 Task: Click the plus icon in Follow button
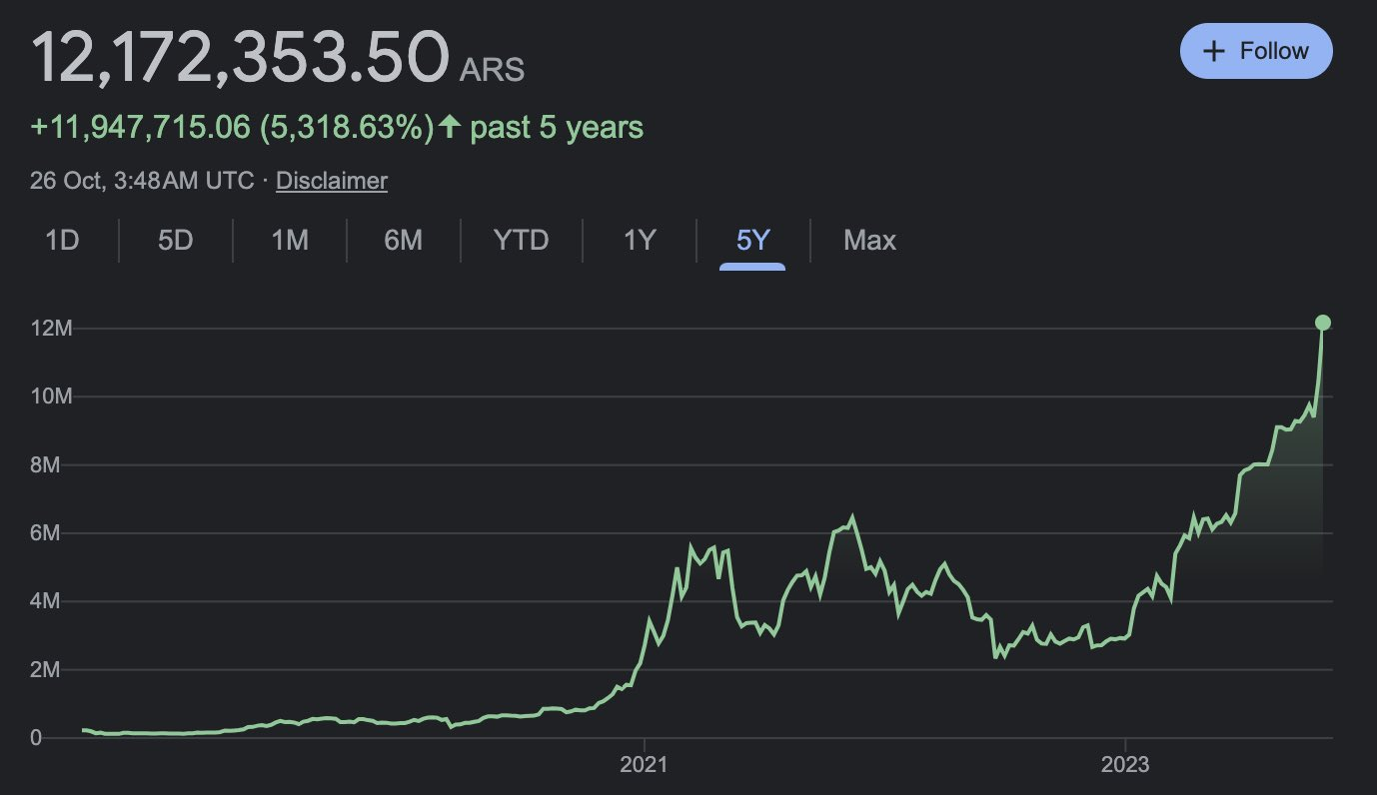click(x=1213, y=51)
